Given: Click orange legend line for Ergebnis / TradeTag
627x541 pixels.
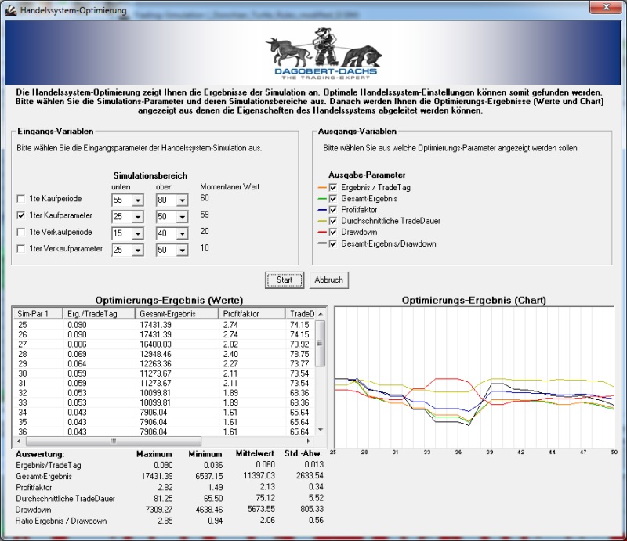Looking at the screenshot, I should (322, 187).
